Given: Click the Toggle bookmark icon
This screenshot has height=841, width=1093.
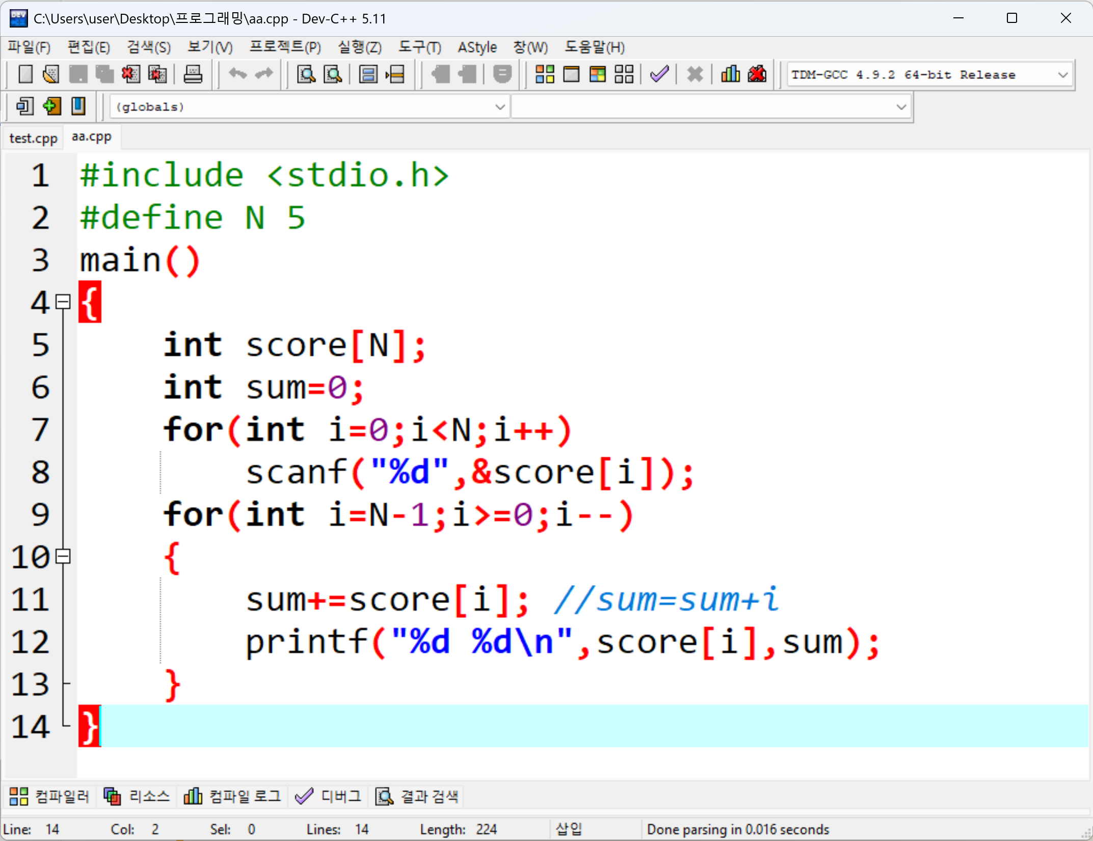Looking at the screenshot, I should pos(51,106).
